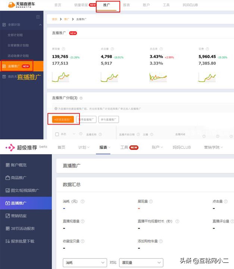Select the 推广 tab in 直通车
This screenshot has height=269, width=234.
click(107, 5)
